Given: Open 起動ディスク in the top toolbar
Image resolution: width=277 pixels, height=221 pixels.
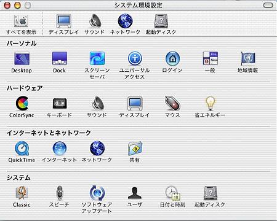Looking at the screenshot, I should (161, 21).
